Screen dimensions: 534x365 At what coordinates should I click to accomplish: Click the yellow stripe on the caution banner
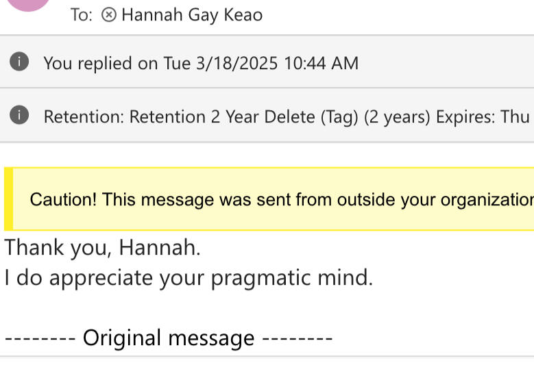click(8, 199)
